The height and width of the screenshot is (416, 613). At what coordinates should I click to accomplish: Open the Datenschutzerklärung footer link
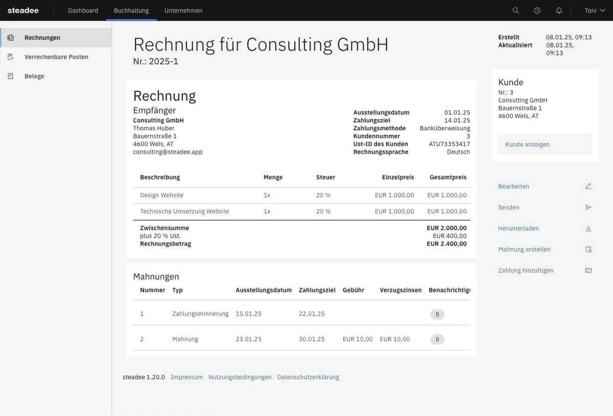pyautogui.click(x=308, y=377)
